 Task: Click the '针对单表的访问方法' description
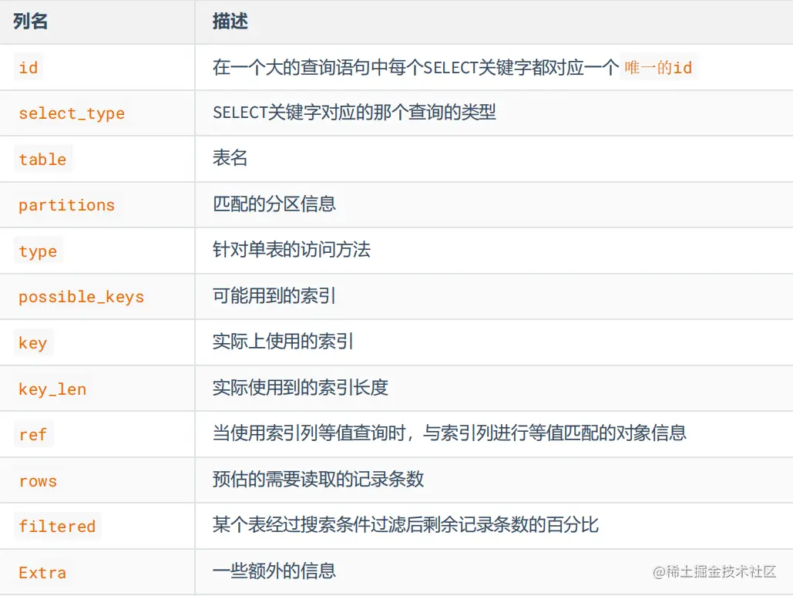pyautogui.click(x=292, y=250)
